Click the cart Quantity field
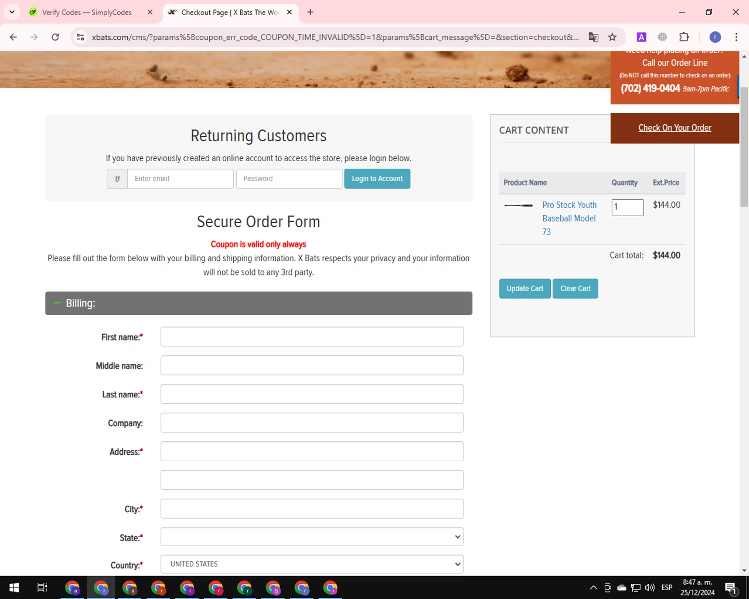Viewport: 749px width, 599px height. coord(628,207)
